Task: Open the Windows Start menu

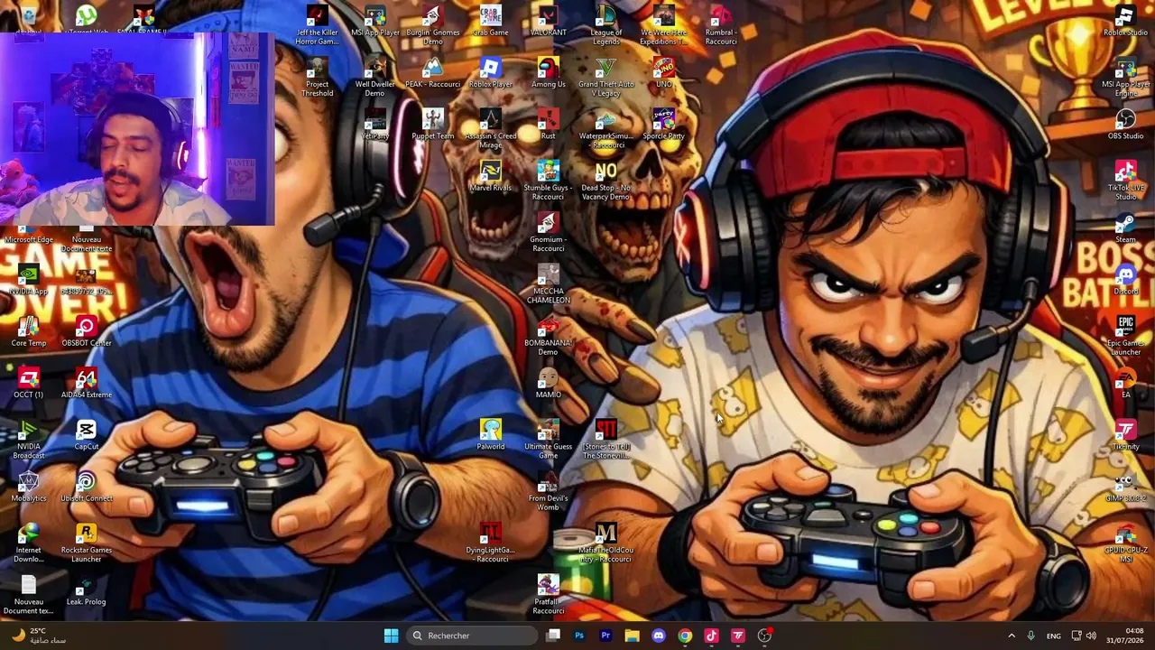Action: coord(391,636)
